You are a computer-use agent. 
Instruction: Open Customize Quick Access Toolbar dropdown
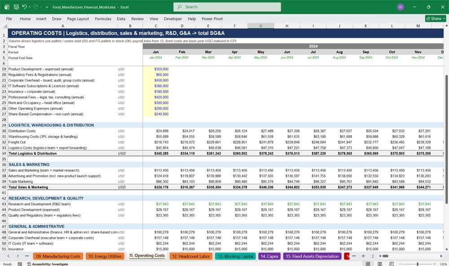tap(47, 7)
